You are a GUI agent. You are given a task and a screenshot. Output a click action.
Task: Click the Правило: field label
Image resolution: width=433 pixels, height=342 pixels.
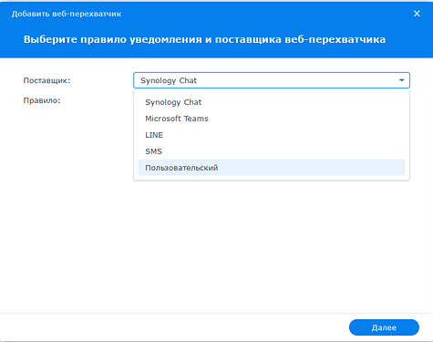click(42, 100)
